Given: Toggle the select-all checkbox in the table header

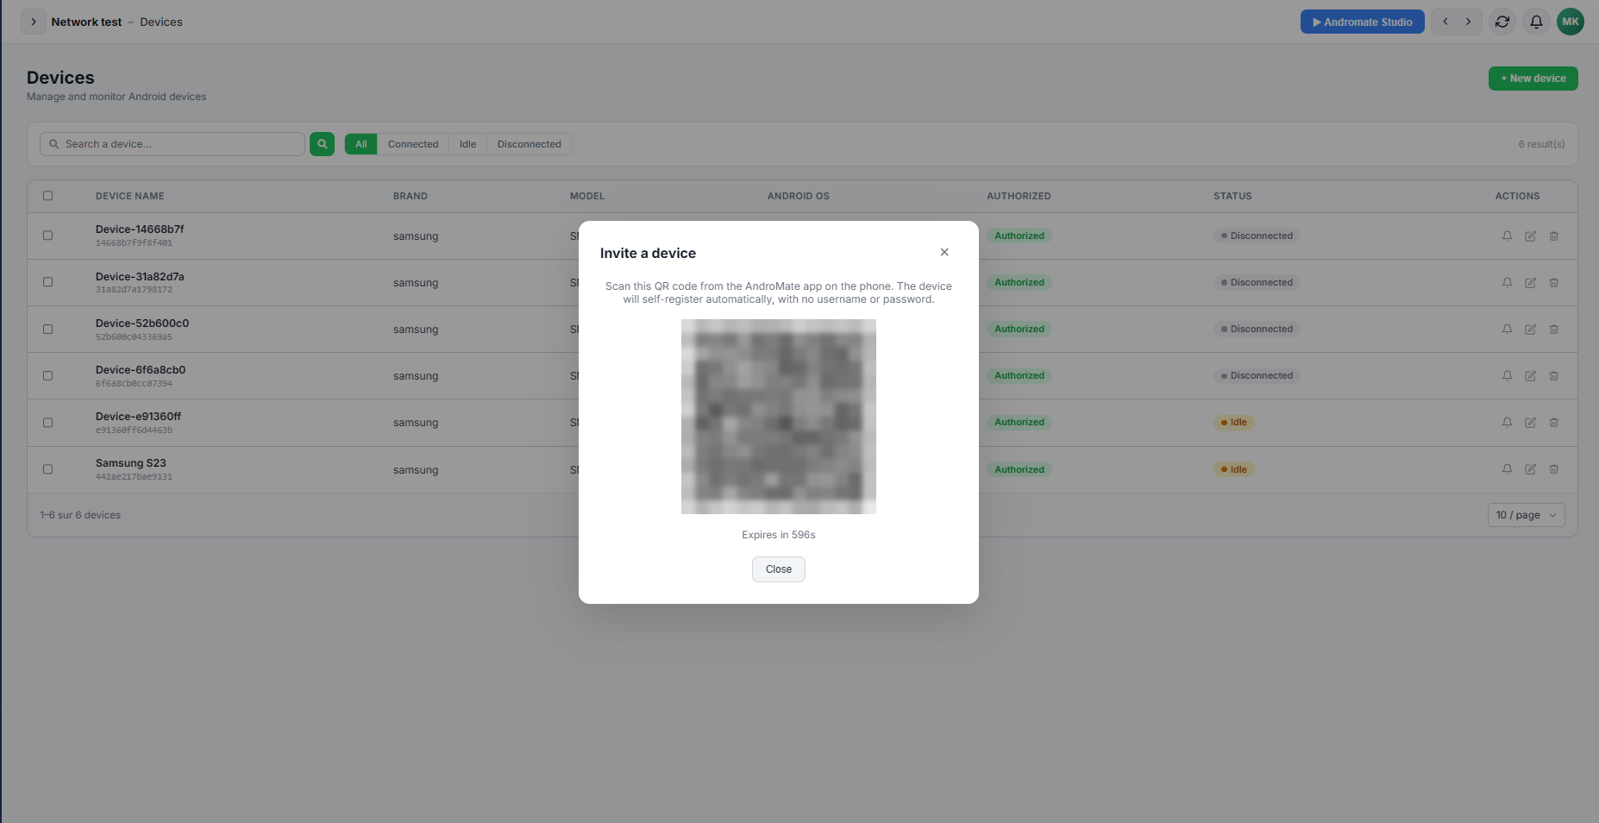Looking at the screenshot, I should coord(48,196).
